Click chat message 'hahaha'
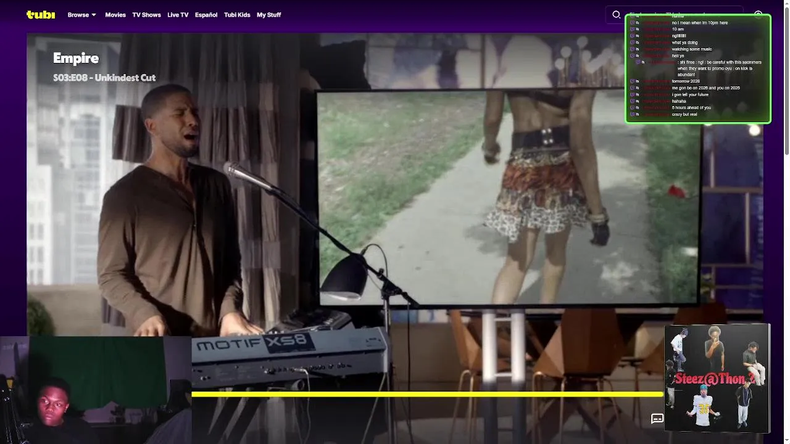Viewport: 790px width, 444px height. (679, 101)
